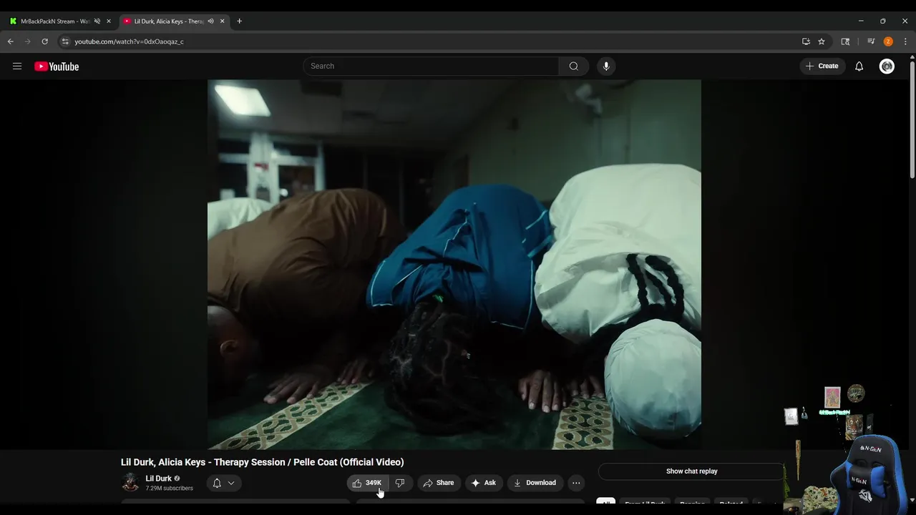The image size is (916, 515).
Task: Open the orange Z Chrome profile
Action: 888,41
